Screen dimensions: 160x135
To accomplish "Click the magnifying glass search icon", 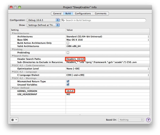I will click(63, 20).
